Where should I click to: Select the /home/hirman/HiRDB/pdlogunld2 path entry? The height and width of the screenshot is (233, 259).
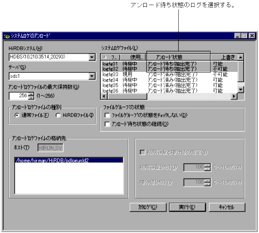click(69, 160)
